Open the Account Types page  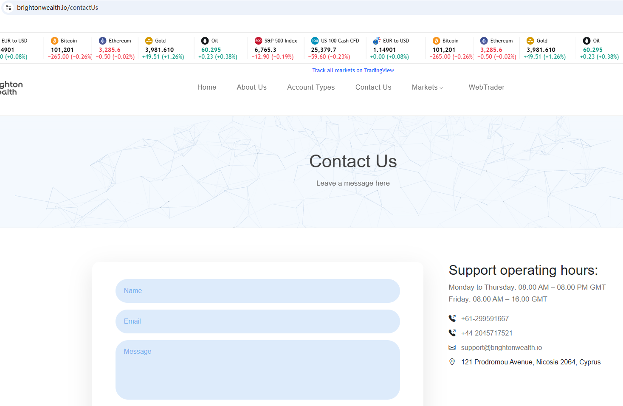coord(311,87)
